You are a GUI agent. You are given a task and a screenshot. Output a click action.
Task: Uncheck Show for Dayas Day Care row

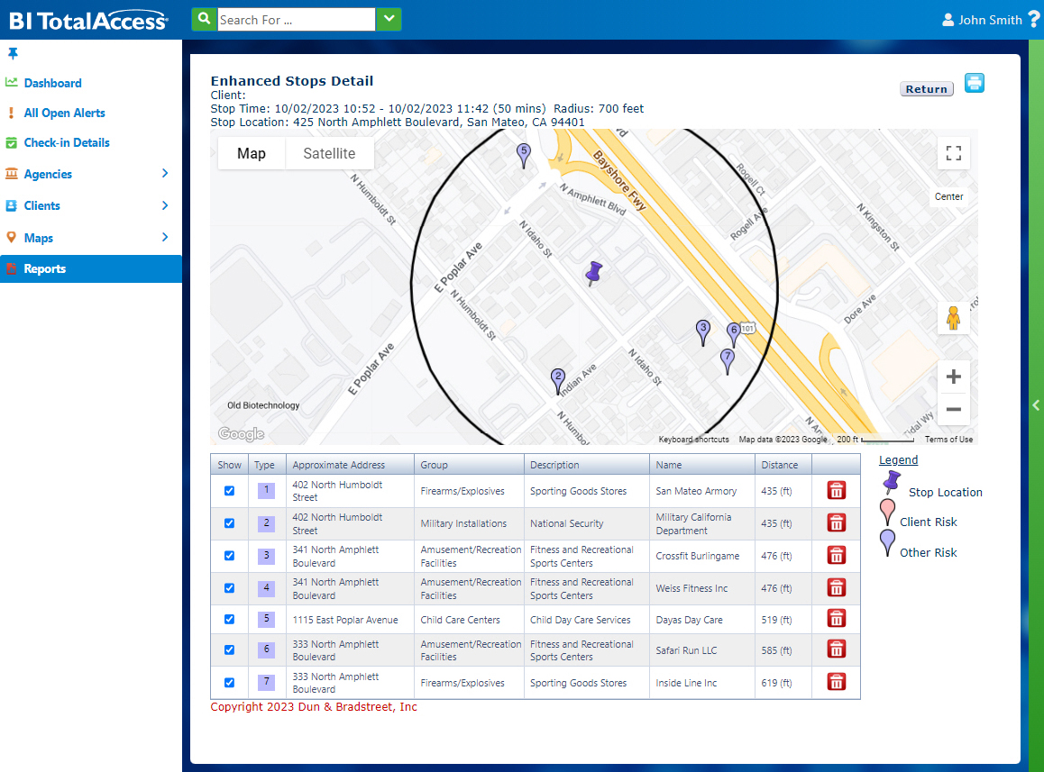coord(229,619)
